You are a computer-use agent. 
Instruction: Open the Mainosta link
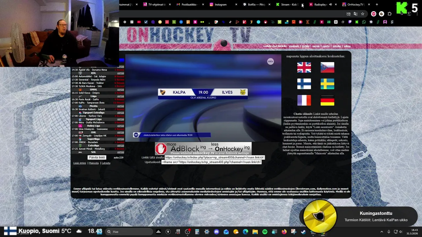click(x=94, y=163)
